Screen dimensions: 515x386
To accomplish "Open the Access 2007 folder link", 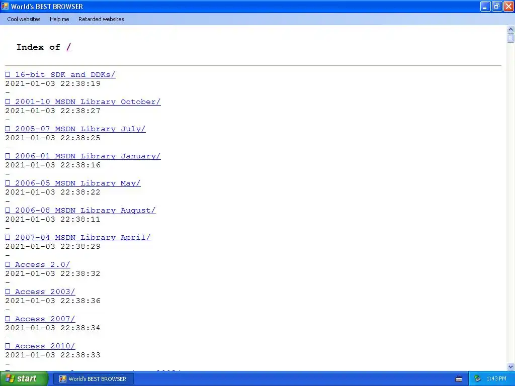I will click(40, 319).
